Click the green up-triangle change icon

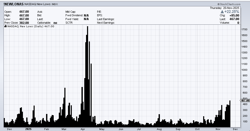coord(222,12)
